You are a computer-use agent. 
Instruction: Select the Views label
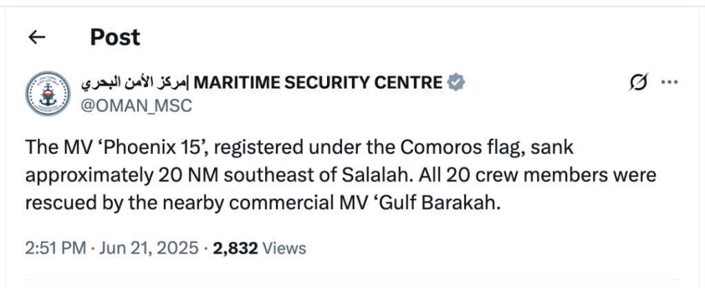click(284, 248)
